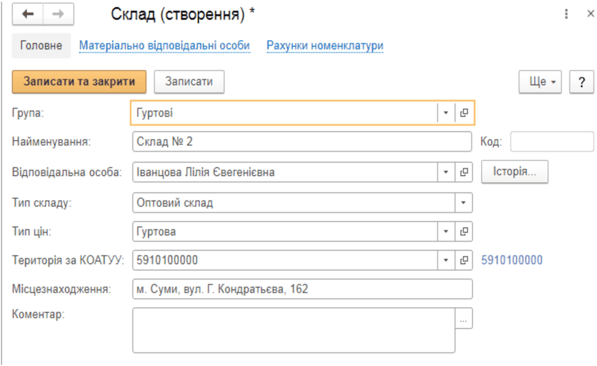Expand the Тип складу dropdown
The image size is (597, 366).
(463, 202)
